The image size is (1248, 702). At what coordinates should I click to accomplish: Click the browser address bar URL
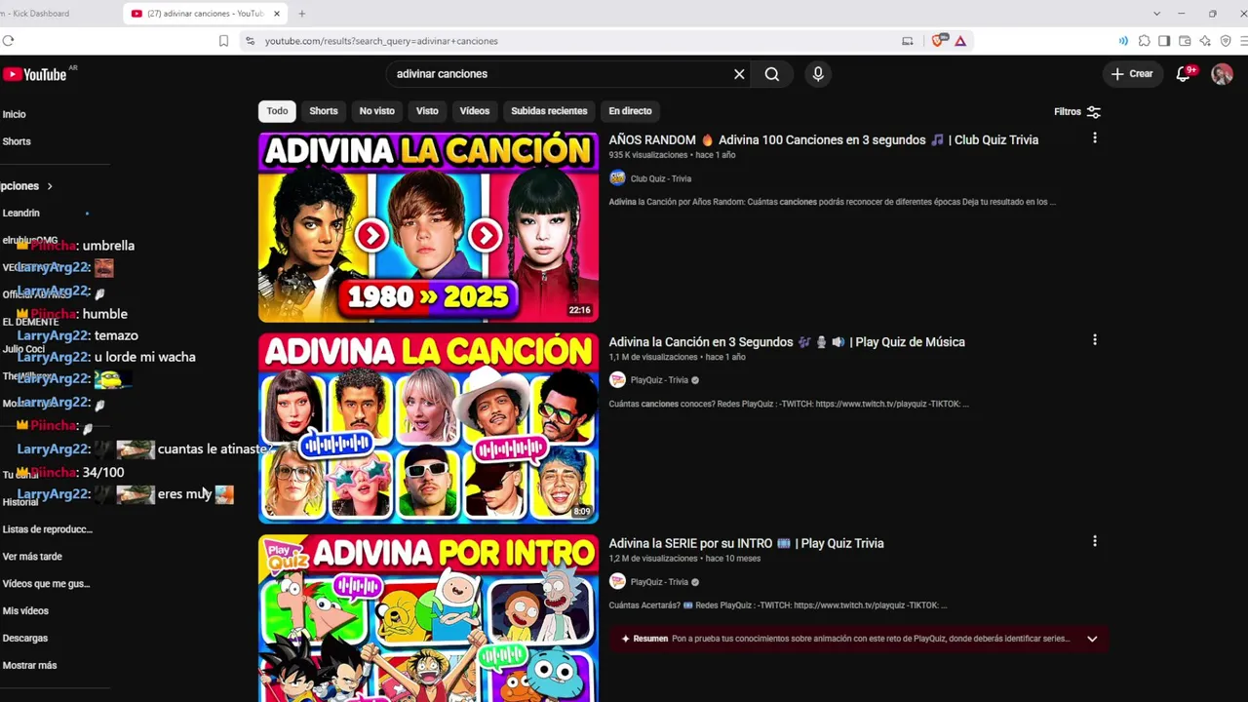click(381, 41)
